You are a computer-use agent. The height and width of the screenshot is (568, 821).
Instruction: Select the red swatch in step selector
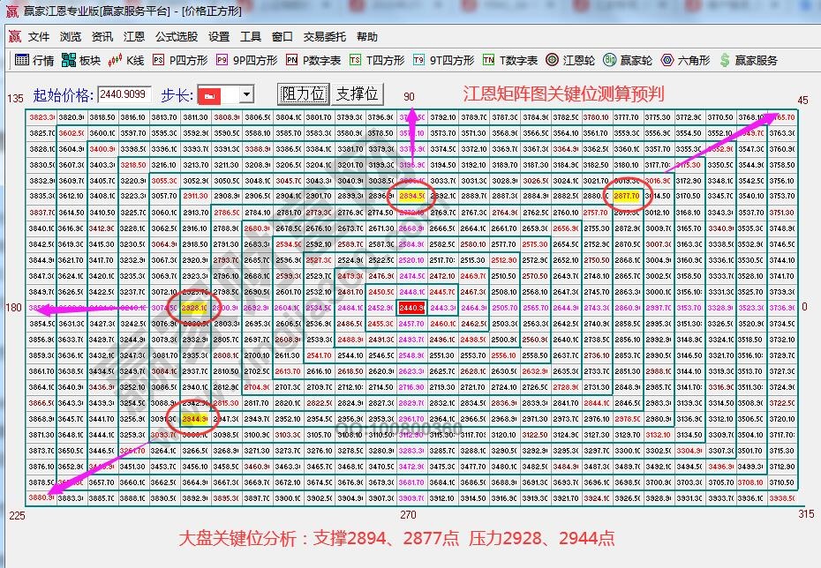click(x=212, y=93)
